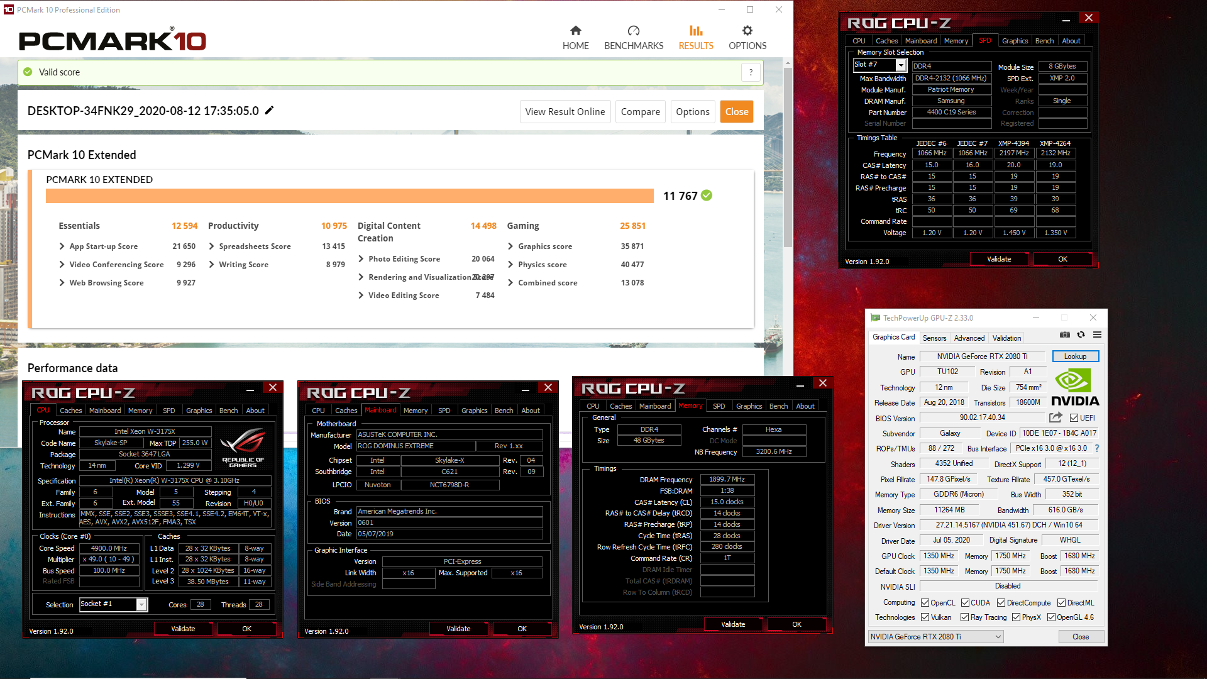Click the Bus Interface question mark in GPU-Z
This screenshot has height=679, width=1207.
[x=1097, y=448]
